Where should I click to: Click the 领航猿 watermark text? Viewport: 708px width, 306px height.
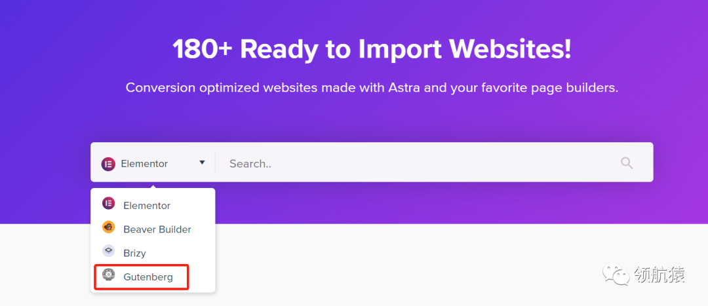coord(659,275)
